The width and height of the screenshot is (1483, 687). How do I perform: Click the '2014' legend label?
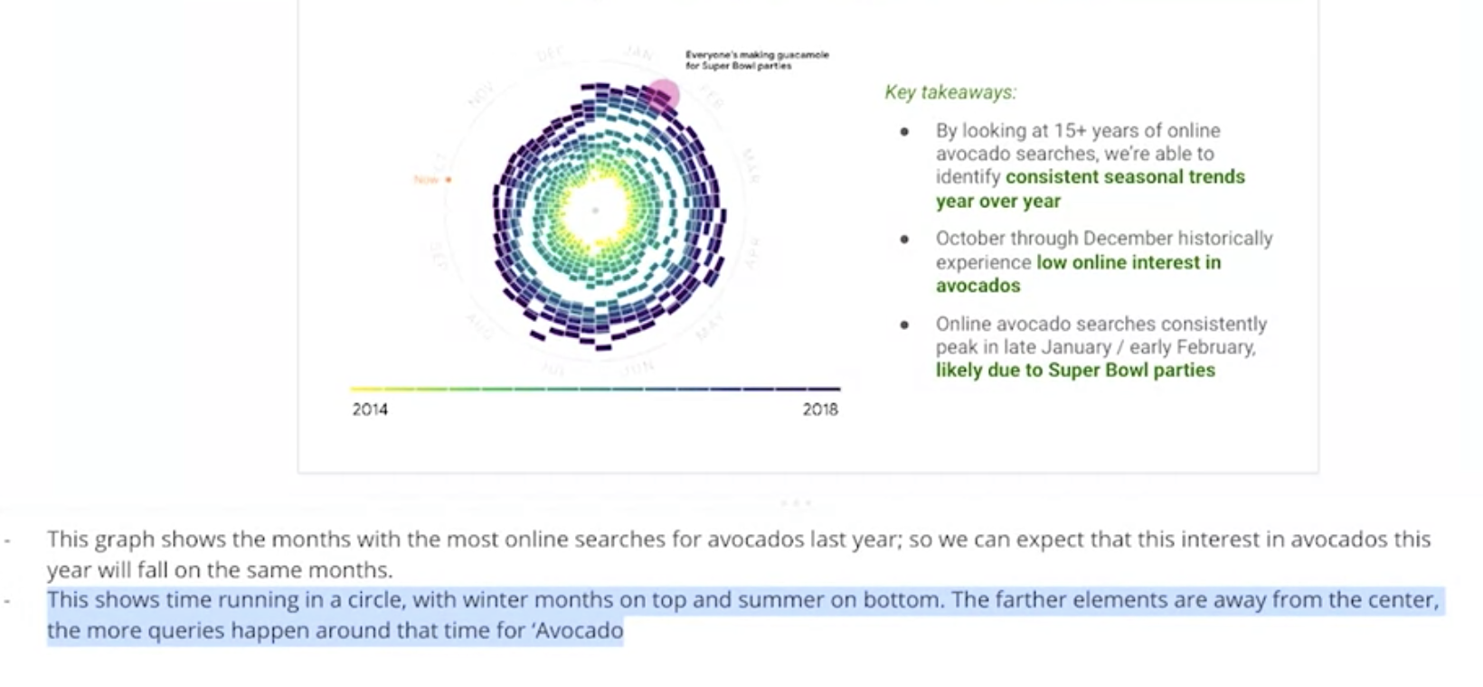point(370,409)
